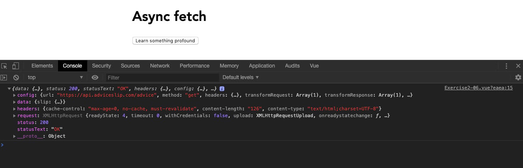
Task: Clear the console with the ban icon
Action: tap(16, 77)
